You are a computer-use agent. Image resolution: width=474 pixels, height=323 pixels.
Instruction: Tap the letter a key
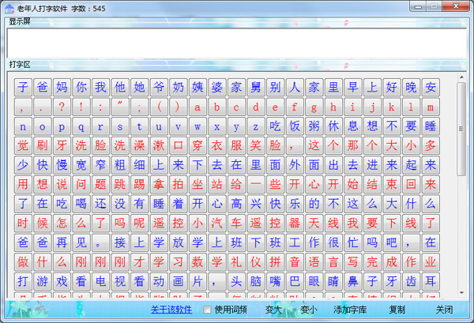[197, 107]
